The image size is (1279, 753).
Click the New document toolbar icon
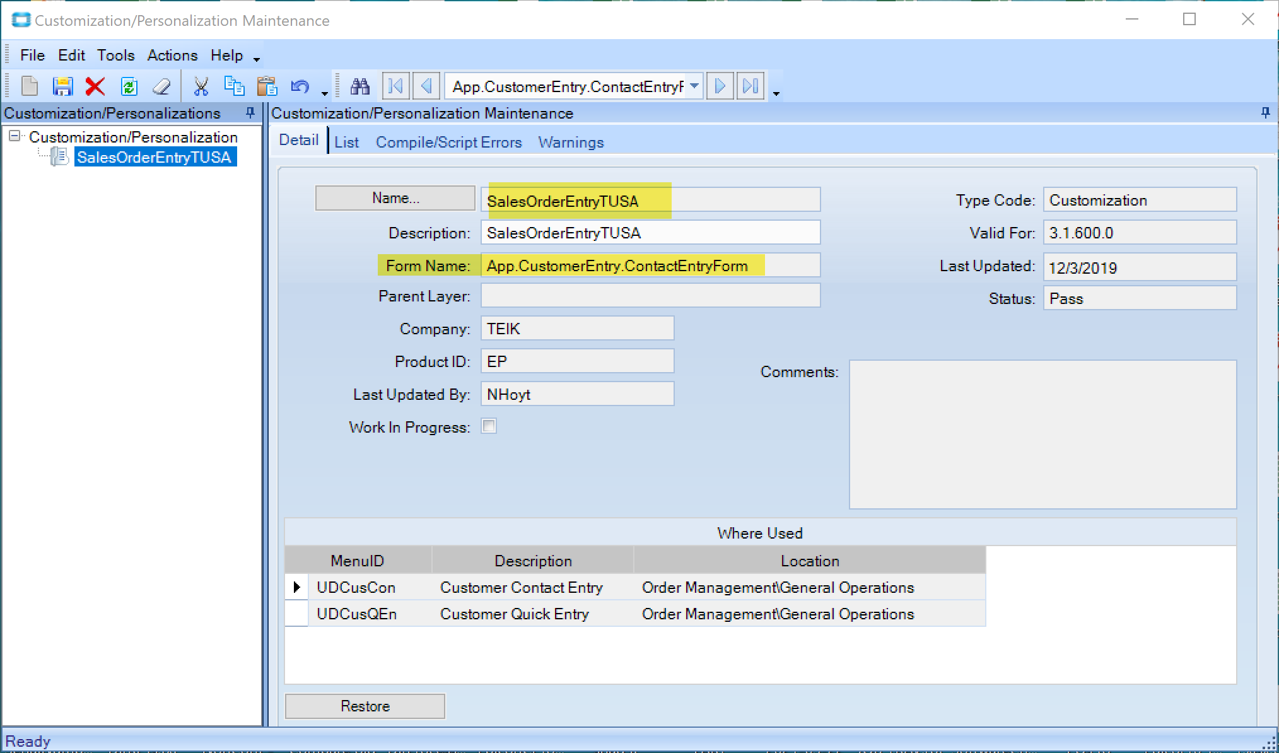coord(30,86)
